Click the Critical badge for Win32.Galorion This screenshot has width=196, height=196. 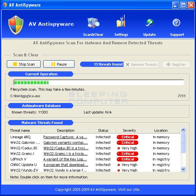(127, 143)
